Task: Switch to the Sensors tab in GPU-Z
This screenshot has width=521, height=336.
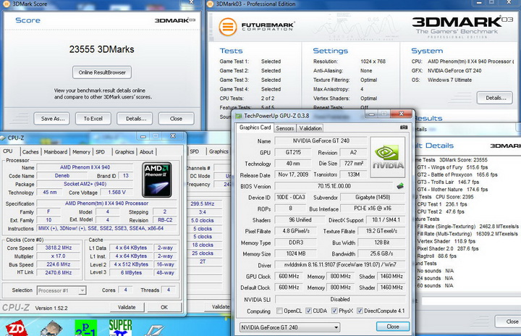Action: 285,128
